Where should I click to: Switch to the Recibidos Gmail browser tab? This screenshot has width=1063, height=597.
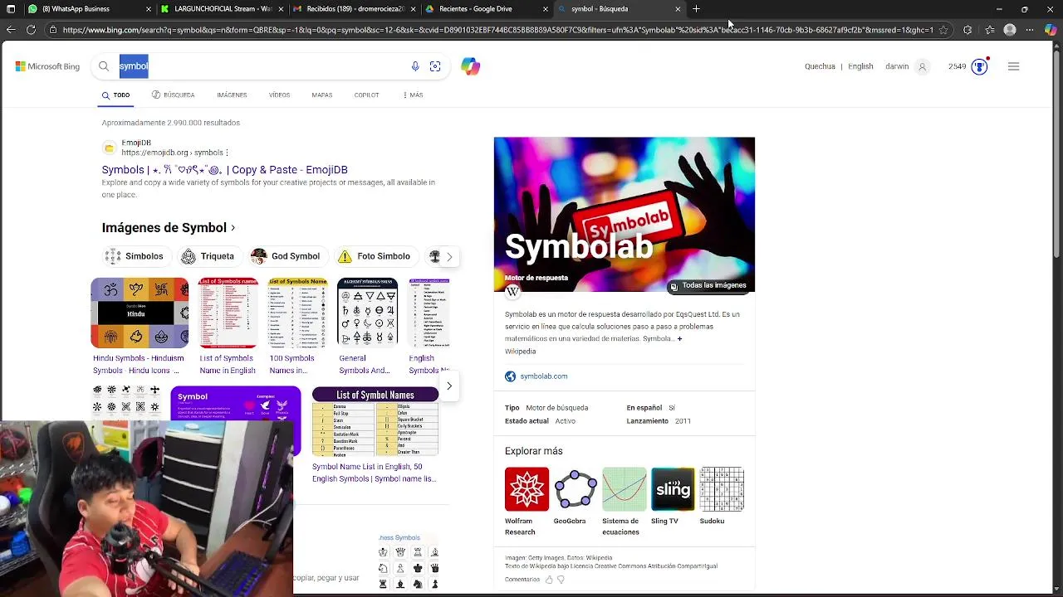[x=355, y=9]
